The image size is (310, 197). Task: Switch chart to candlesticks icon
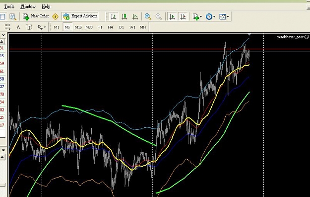pyautogui.click(x=124, y=16)
